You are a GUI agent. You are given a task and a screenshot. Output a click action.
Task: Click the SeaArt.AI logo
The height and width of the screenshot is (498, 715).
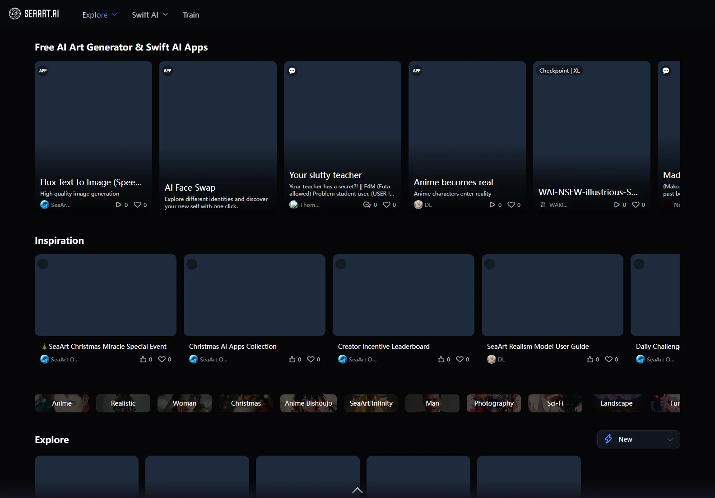click(34, 14)
